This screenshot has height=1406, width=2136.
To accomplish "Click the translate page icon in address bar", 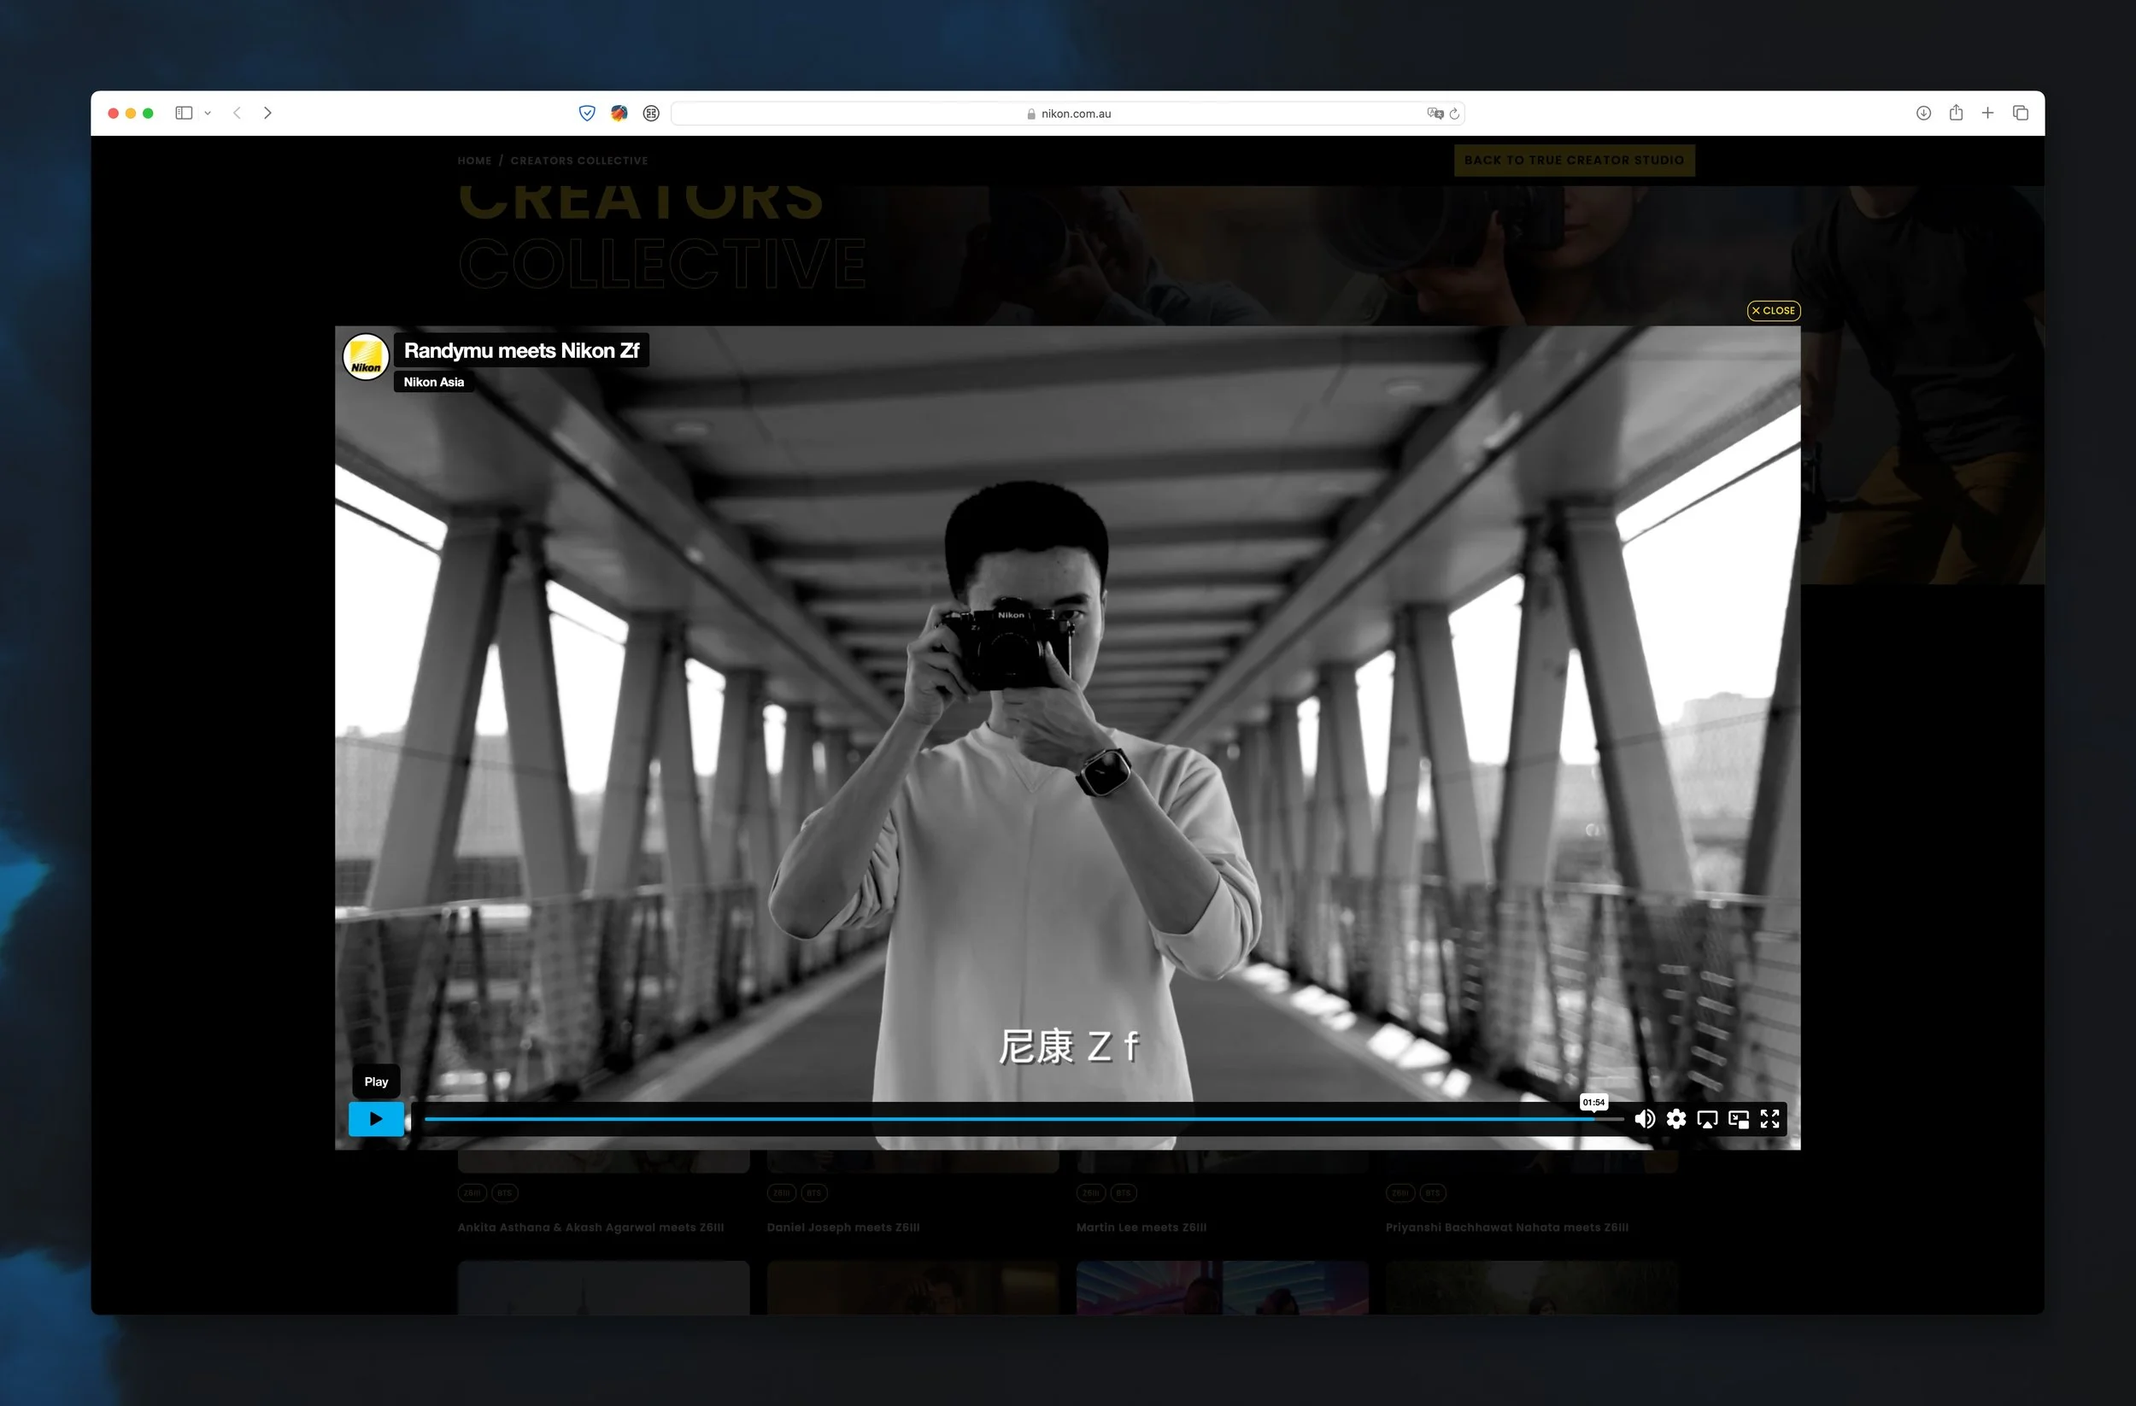I will pos(1435,113).
